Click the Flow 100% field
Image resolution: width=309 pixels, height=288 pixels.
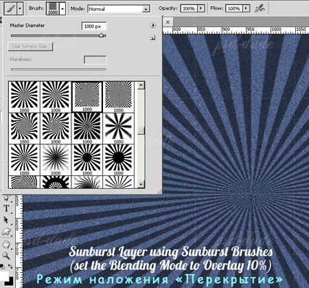point(234,8)
